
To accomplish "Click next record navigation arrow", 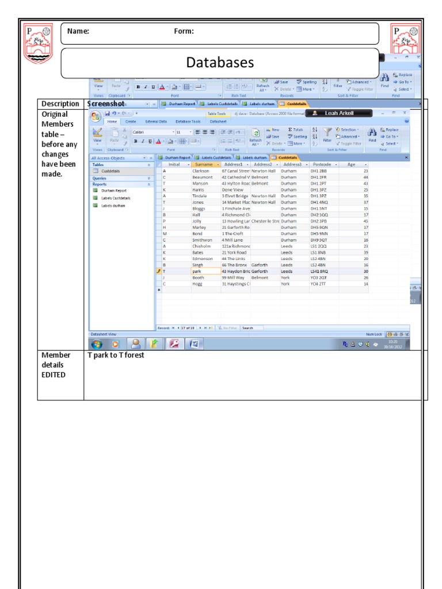I will tap(200, 328).
